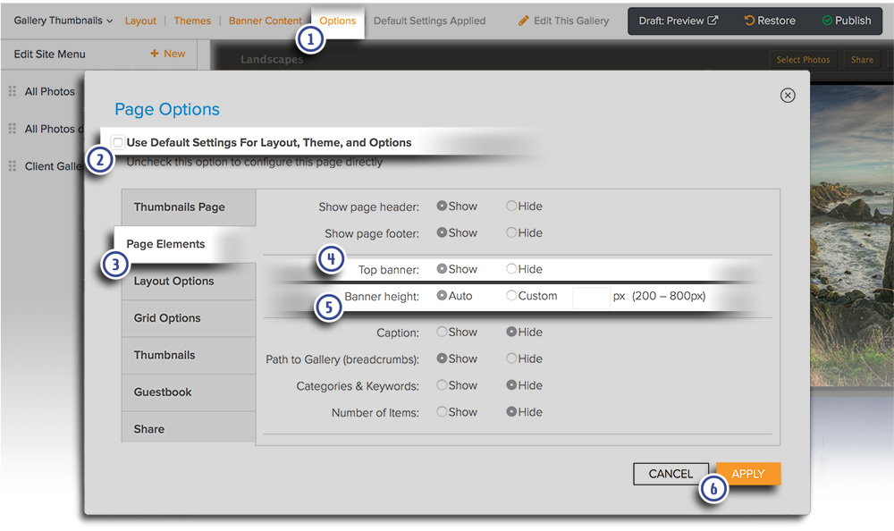The image size is (894, 531).
Task: Click the Restore circular arrow icon
Action: (x=749, y=21)
